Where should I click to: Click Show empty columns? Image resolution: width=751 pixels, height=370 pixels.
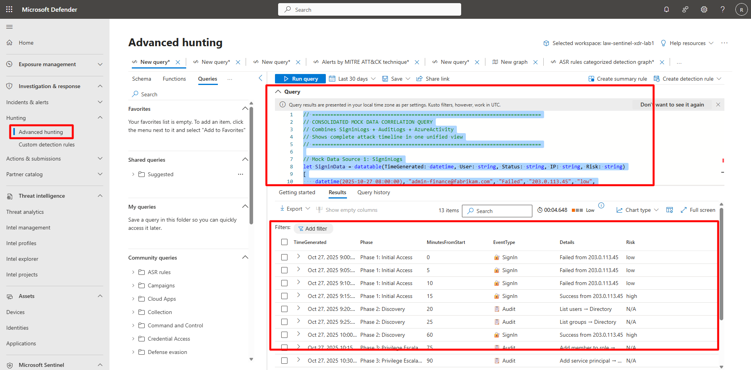pyautogui.click(x=347, y=210)
